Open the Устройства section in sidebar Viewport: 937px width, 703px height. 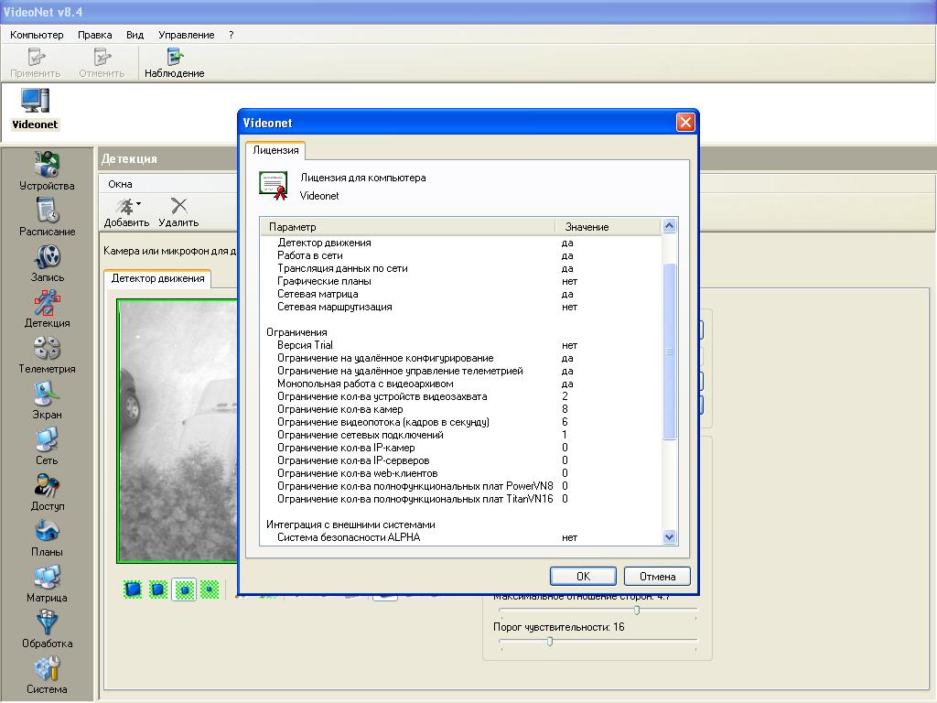click(47, 171)
